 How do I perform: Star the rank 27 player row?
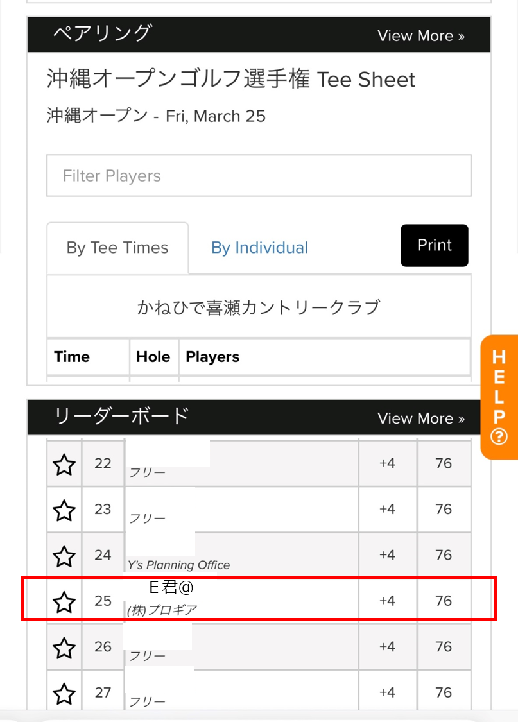[x=64, y=694]
